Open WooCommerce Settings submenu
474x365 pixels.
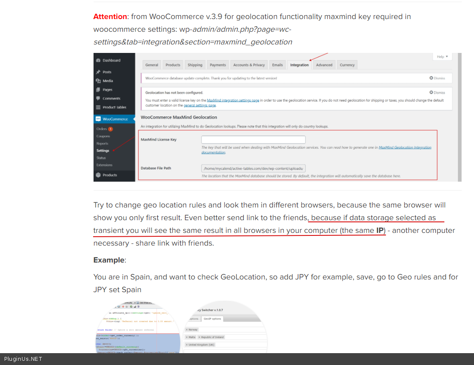coord(103,151)
